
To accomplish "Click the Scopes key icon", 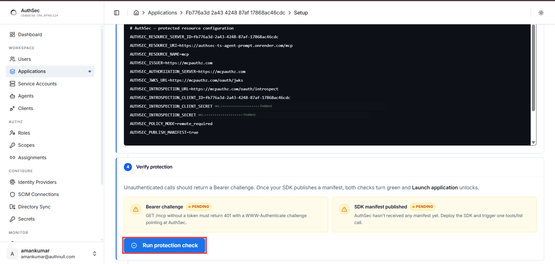I will click(x=12, y=145).
